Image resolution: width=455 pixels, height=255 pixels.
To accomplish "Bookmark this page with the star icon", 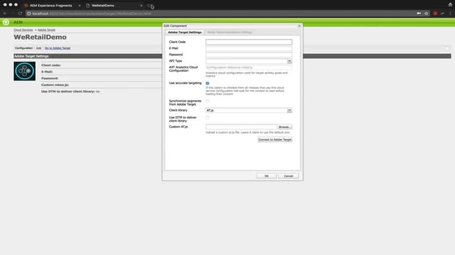I will click(426, 13).
